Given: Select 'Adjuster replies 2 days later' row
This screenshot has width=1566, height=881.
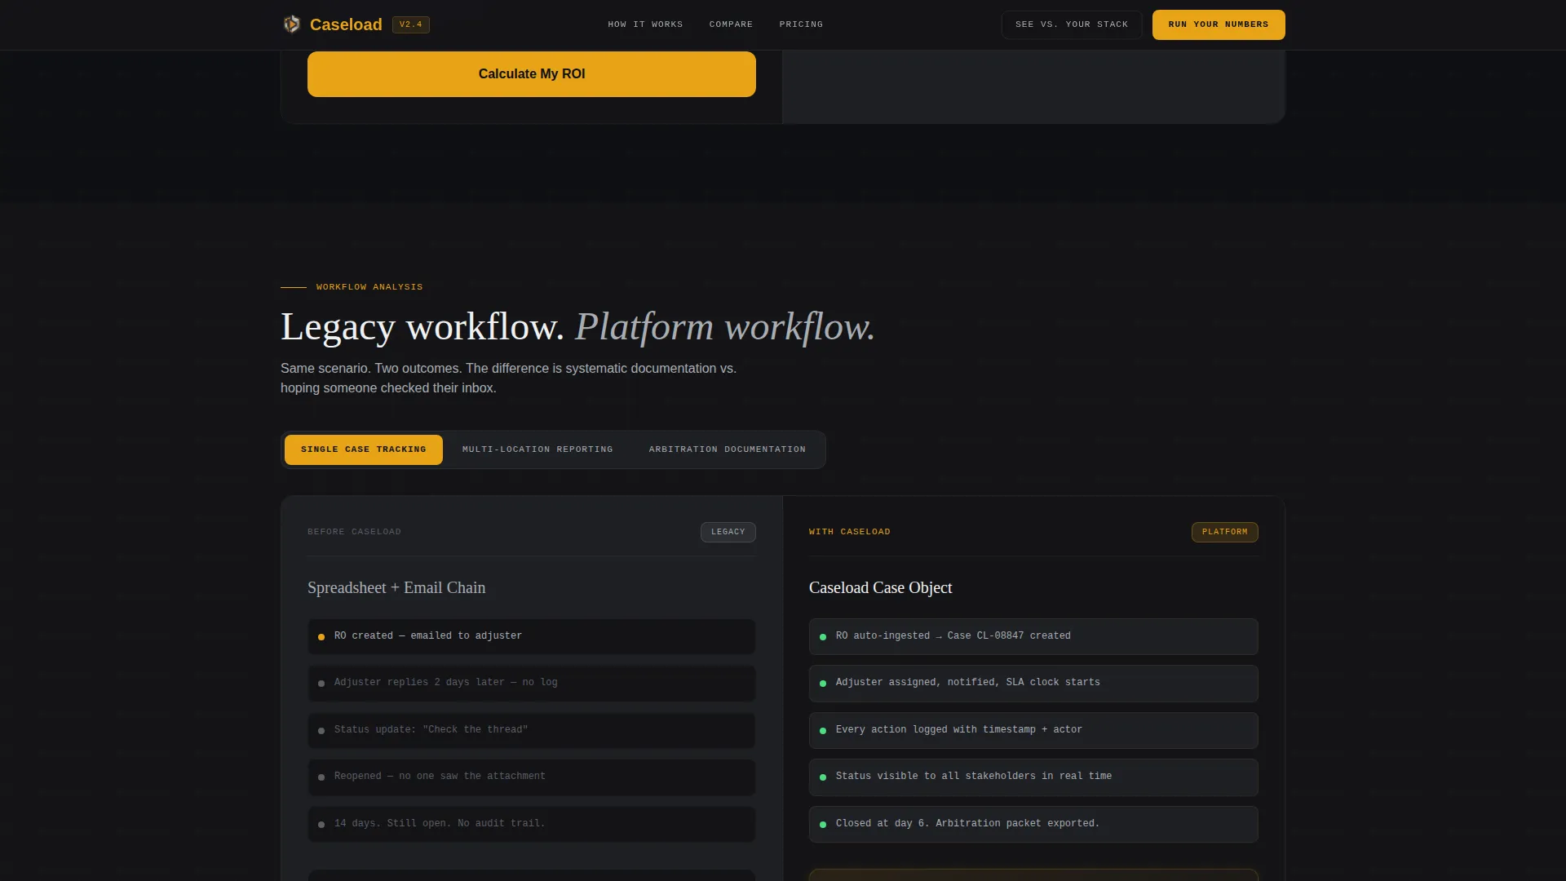Looking at the screenshot, I should 532,683.
